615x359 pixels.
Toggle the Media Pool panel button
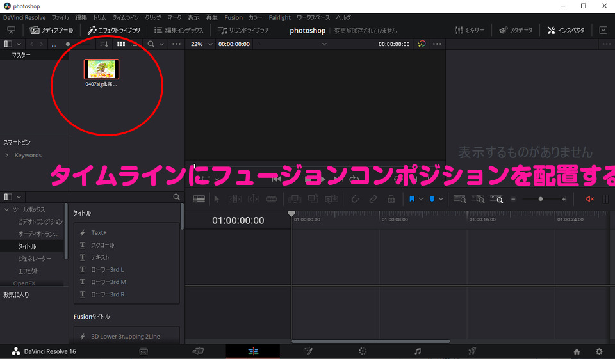point(51,30)
